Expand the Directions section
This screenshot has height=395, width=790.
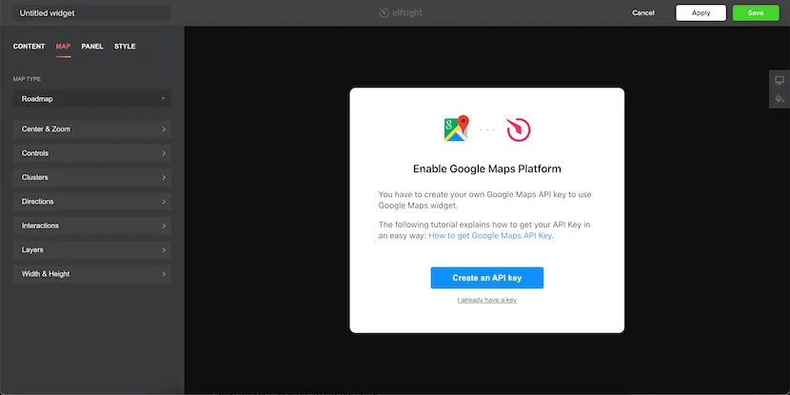(92, 202)
